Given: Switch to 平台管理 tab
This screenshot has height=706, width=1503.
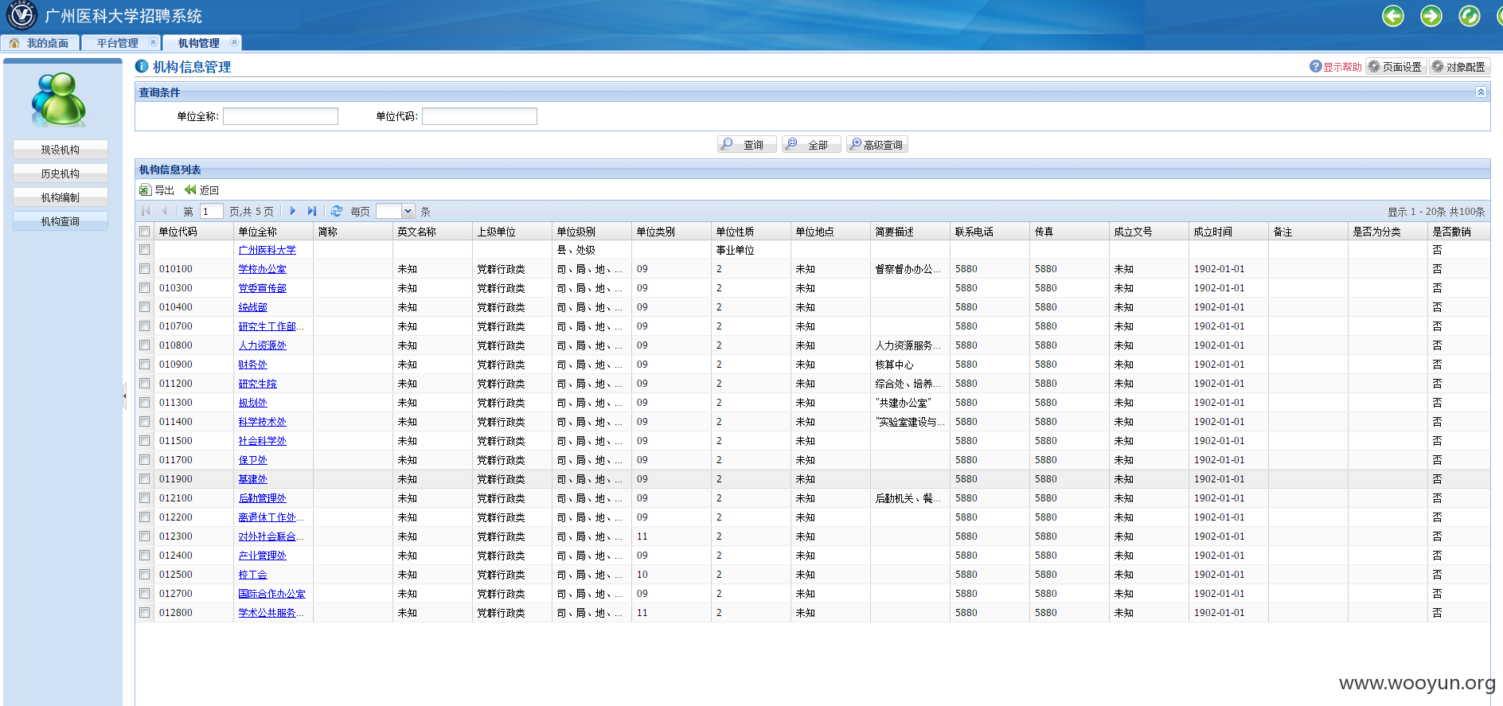Looking at the screenshot, I should coord(117,43).
